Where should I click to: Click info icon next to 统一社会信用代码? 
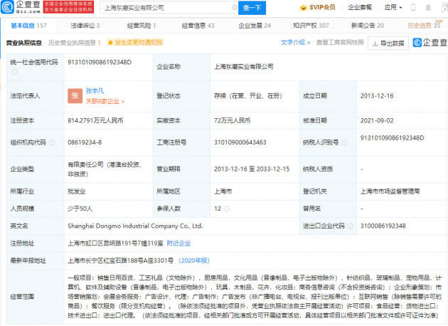click(14, 72)
